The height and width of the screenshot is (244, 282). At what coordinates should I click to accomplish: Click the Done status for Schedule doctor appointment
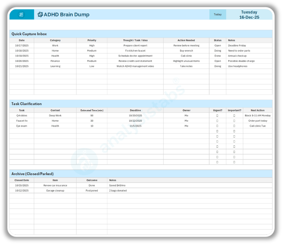(217, 56)
